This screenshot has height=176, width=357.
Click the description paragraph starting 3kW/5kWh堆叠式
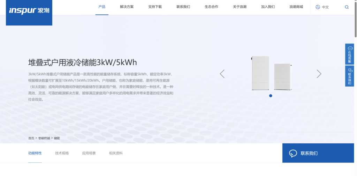[101, 87]
